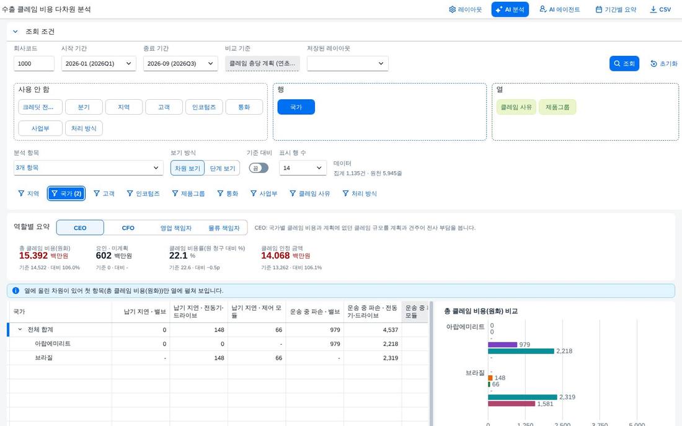The height and width of the screenshot is (426, 682).
Task: Click 납기 지연 · 제어 모듈 column header
Action: [257, 311]
